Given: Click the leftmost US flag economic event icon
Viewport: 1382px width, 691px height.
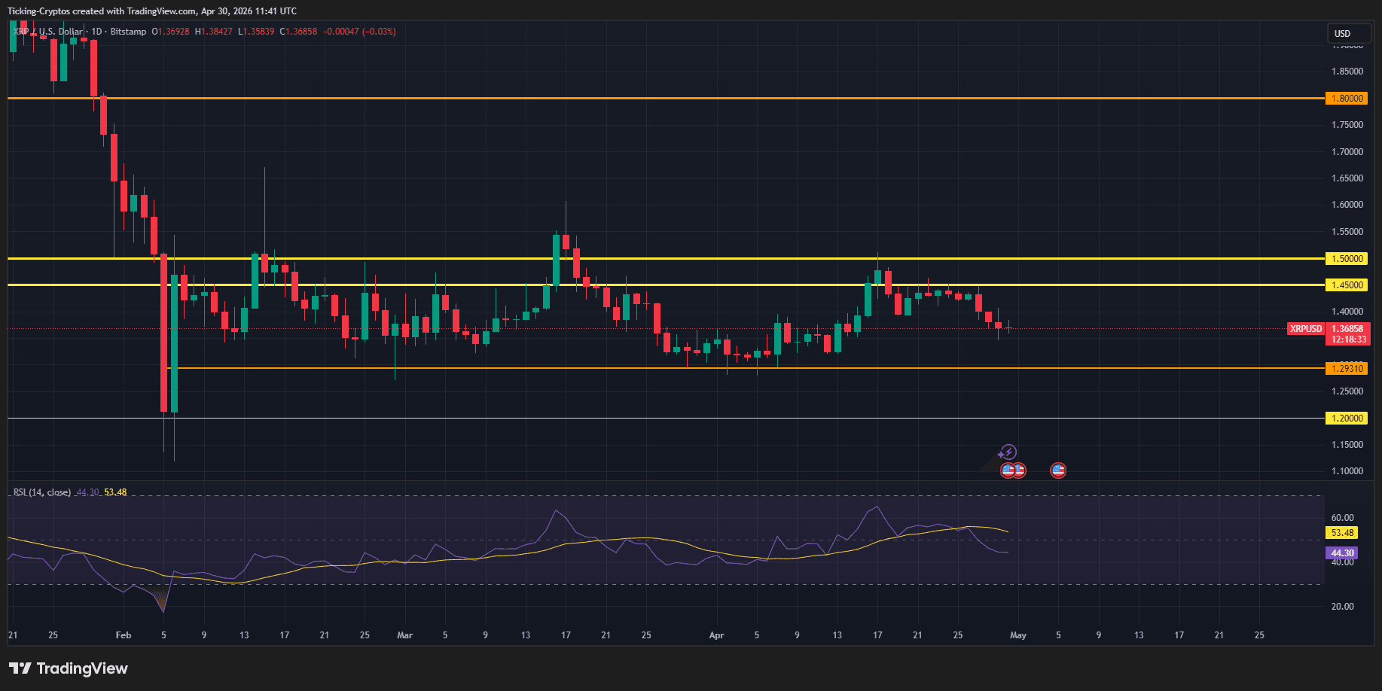Looking at the screenshot, I should (1008, 470).
